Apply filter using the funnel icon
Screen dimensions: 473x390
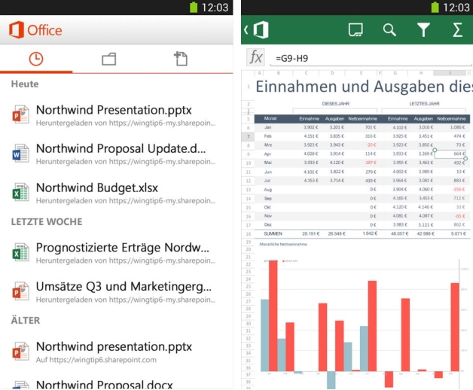point(424,29)
